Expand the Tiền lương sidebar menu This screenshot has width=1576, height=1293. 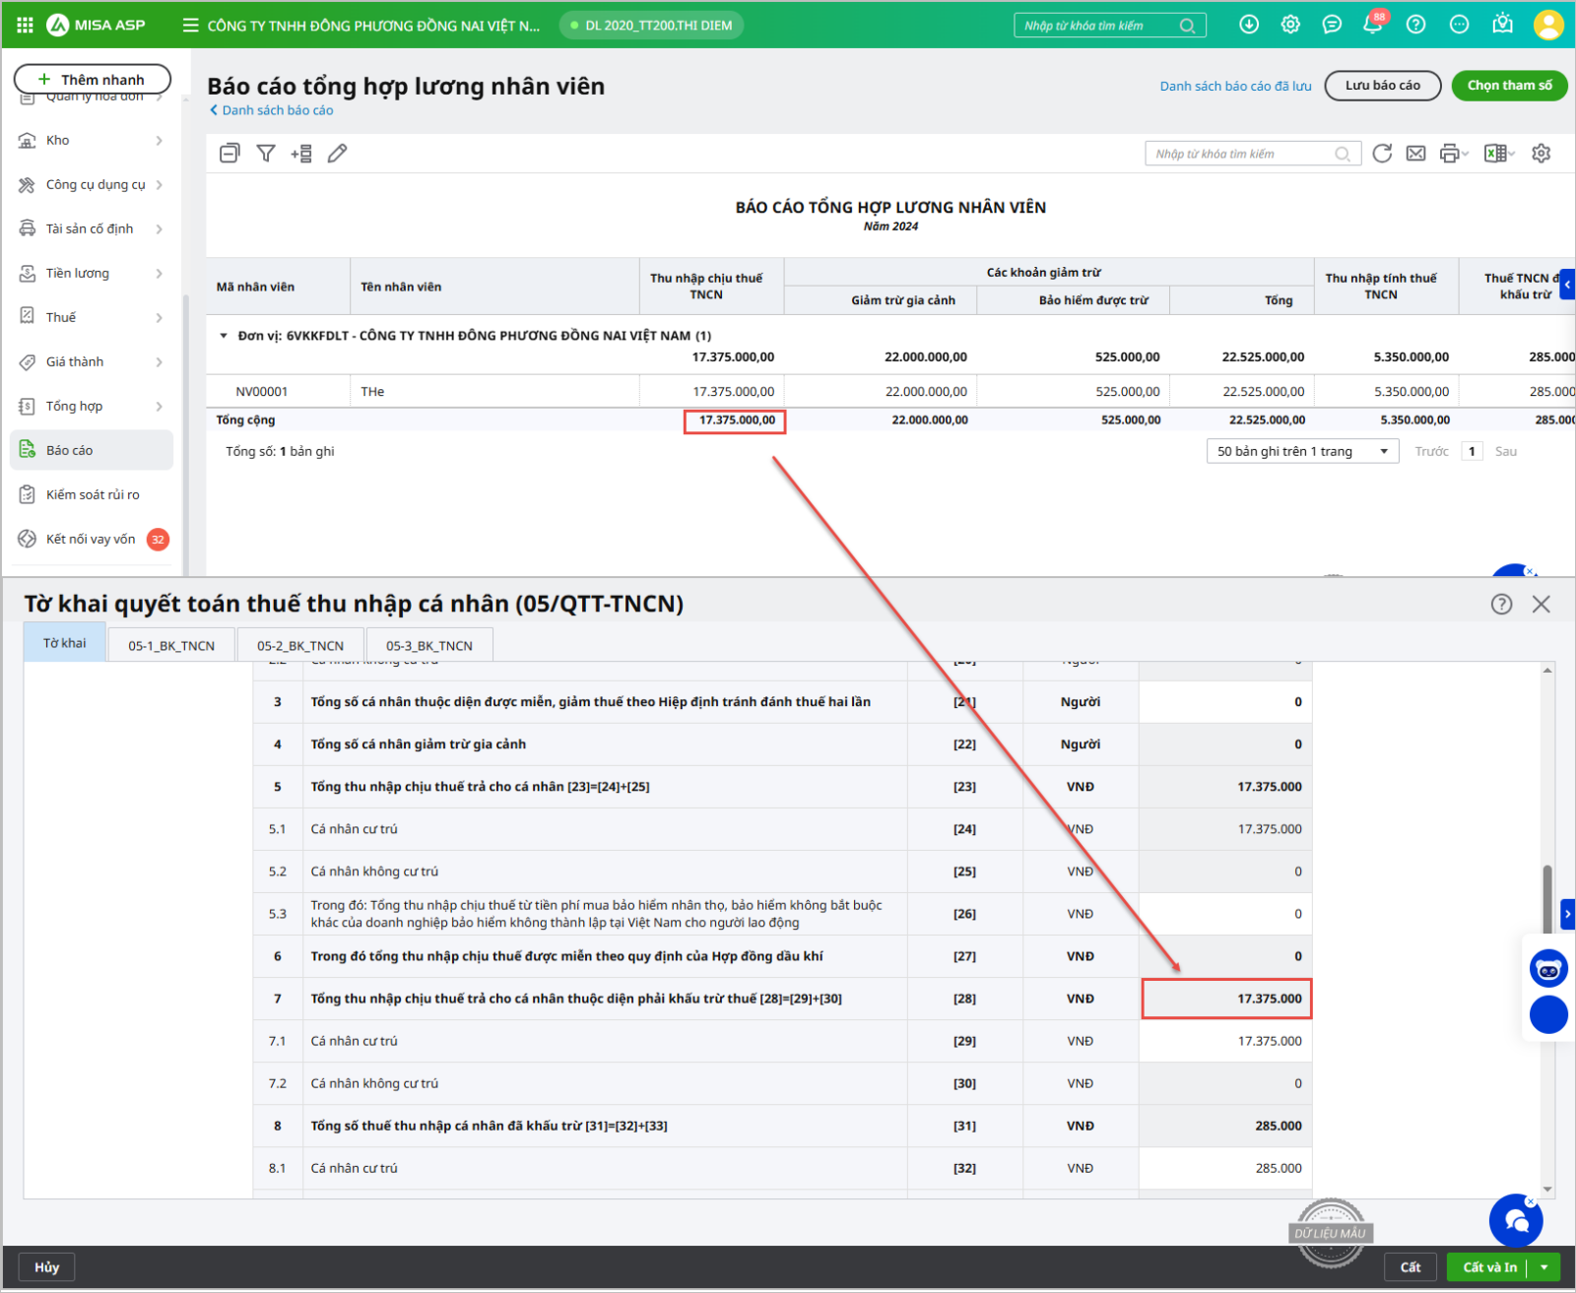click(x=91, y=273)
